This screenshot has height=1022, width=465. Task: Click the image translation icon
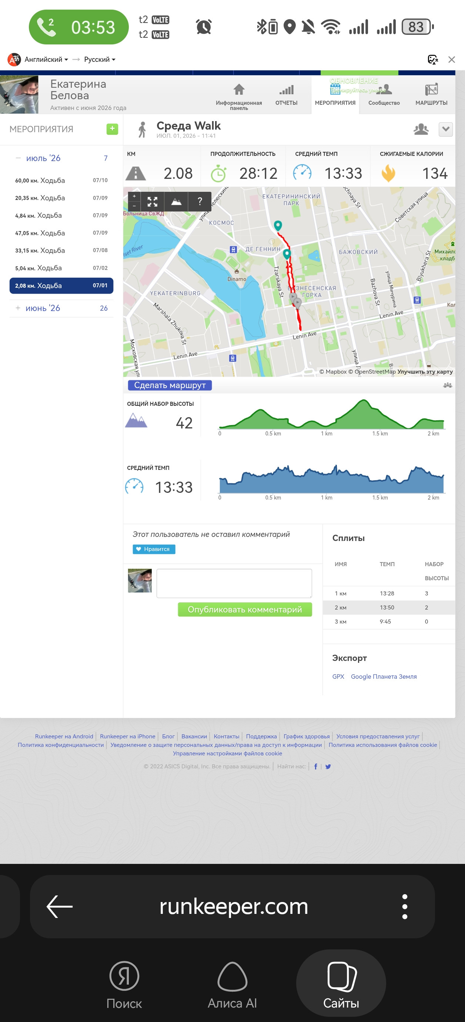coord(432,60)
